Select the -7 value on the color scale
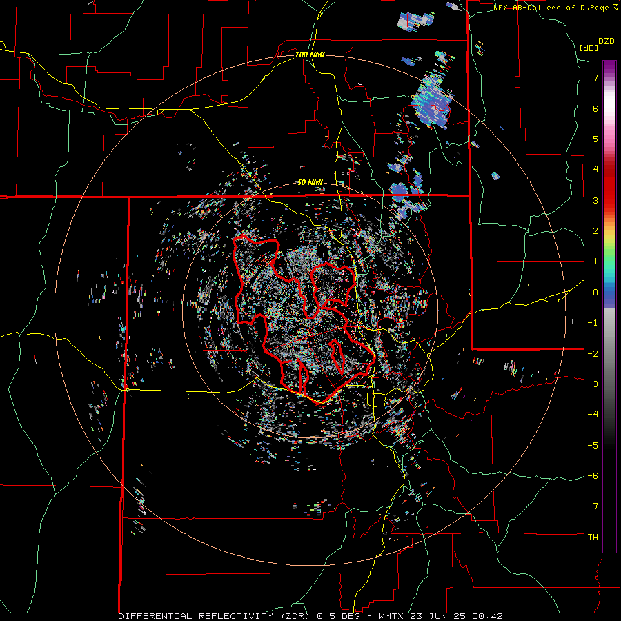621x621 pixels. click(593, 506)
